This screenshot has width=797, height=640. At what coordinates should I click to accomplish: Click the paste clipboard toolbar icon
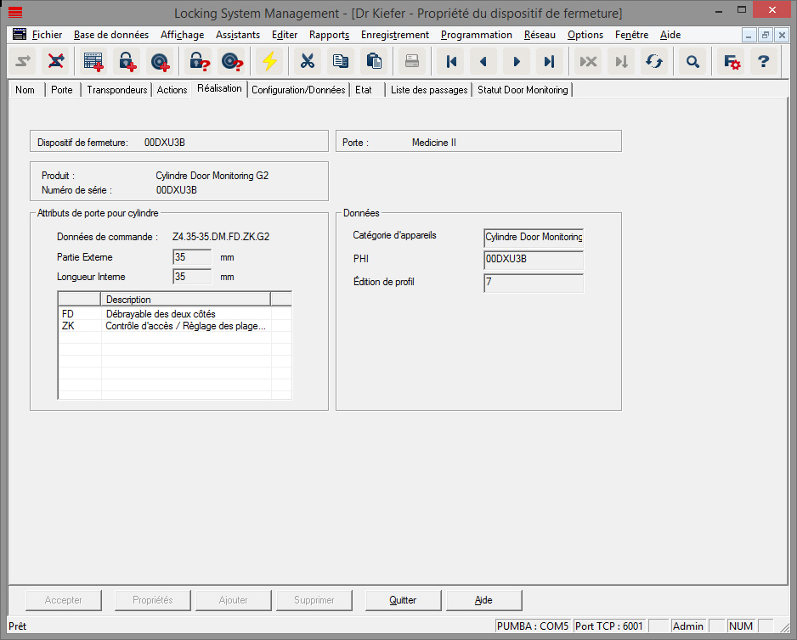point(372,61)
